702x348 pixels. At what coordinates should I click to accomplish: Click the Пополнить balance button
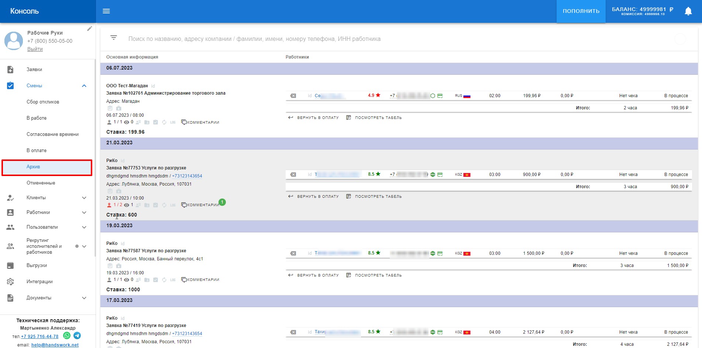[x=581, y=11]
